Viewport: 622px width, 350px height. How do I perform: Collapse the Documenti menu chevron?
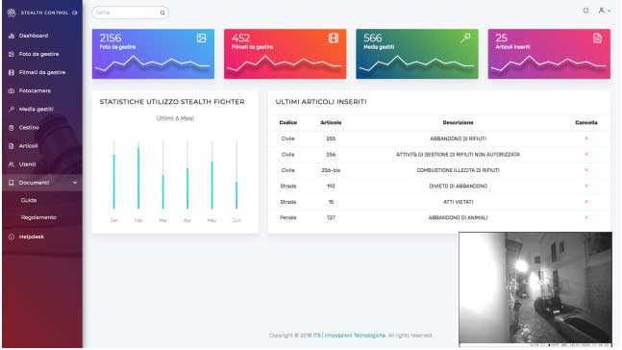pyautogui.click(x=75, y=183)
